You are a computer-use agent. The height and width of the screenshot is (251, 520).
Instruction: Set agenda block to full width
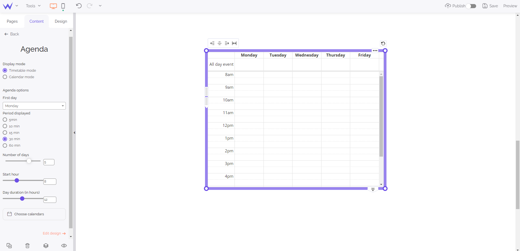[234, 43]
